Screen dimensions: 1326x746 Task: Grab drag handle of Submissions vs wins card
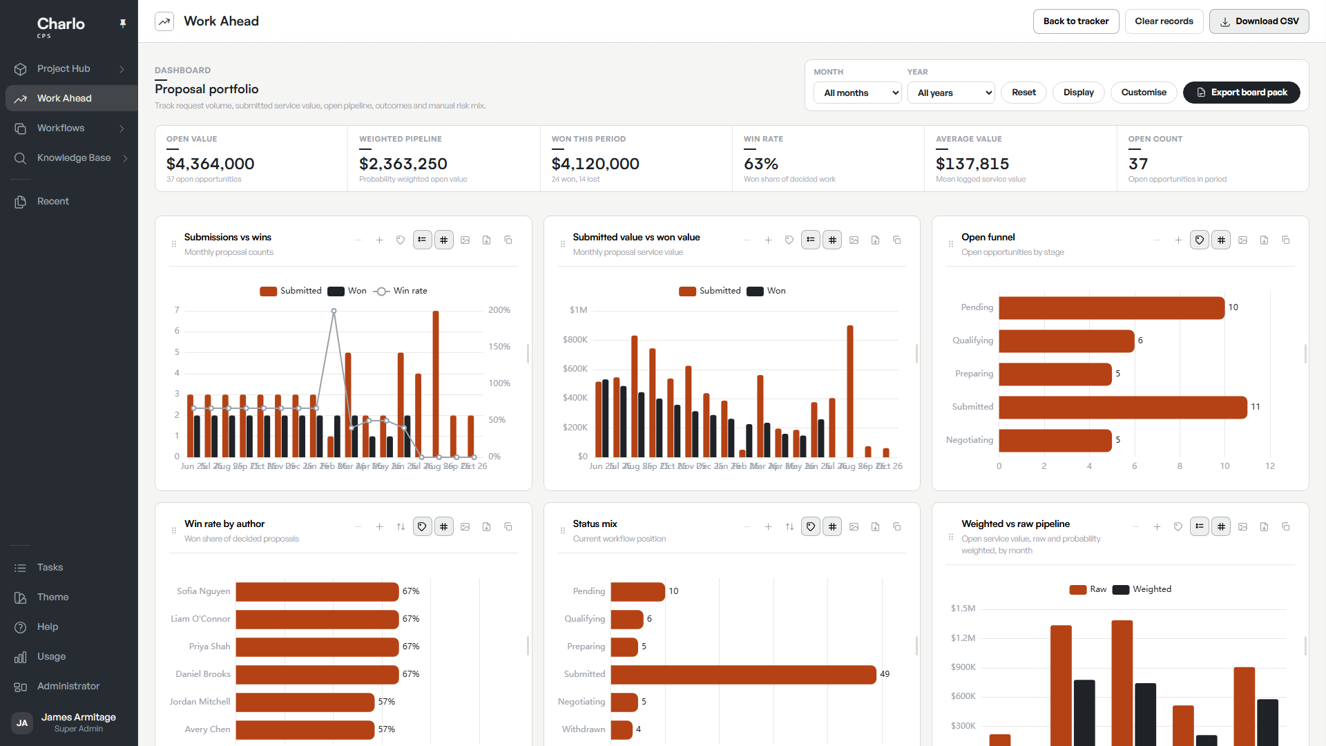coord(174,245)
